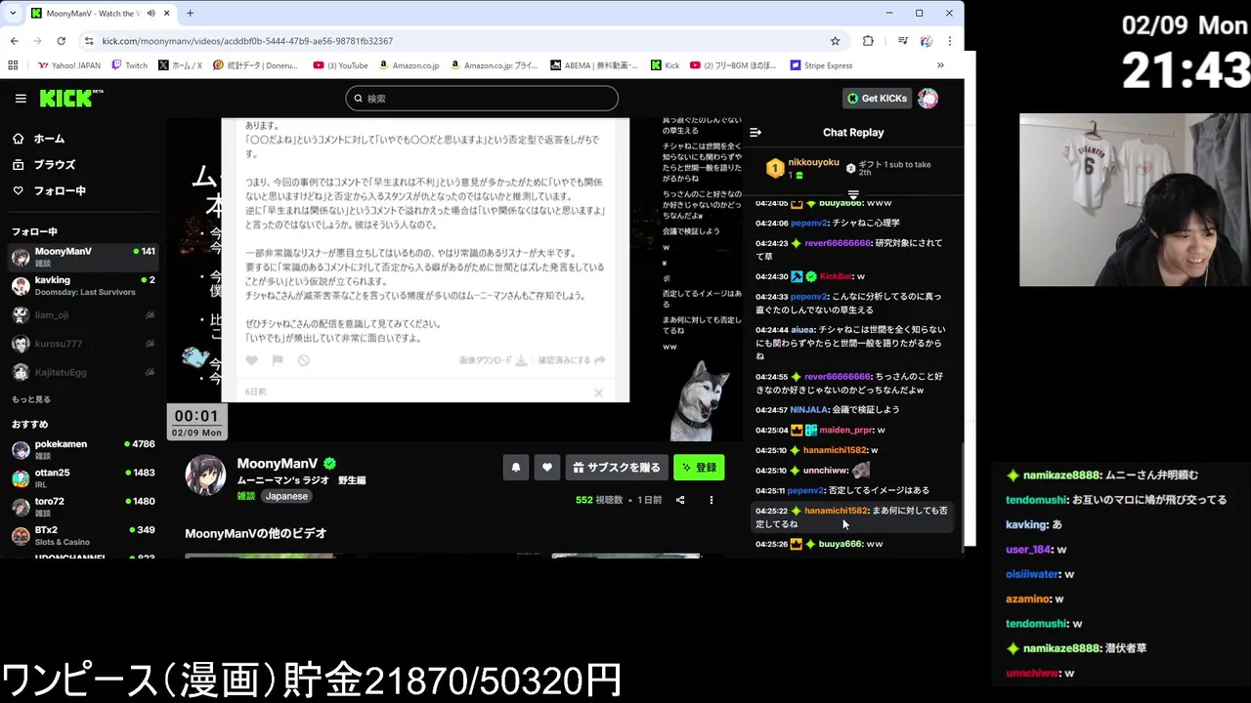The height and width of the screenshot is (703, 1251).
Task: Open the more options menu below video
Action: tap(712, 500)
